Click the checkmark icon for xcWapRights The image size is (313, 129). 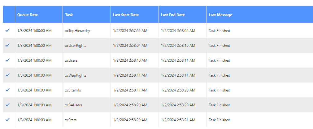[x=8, y=75]
